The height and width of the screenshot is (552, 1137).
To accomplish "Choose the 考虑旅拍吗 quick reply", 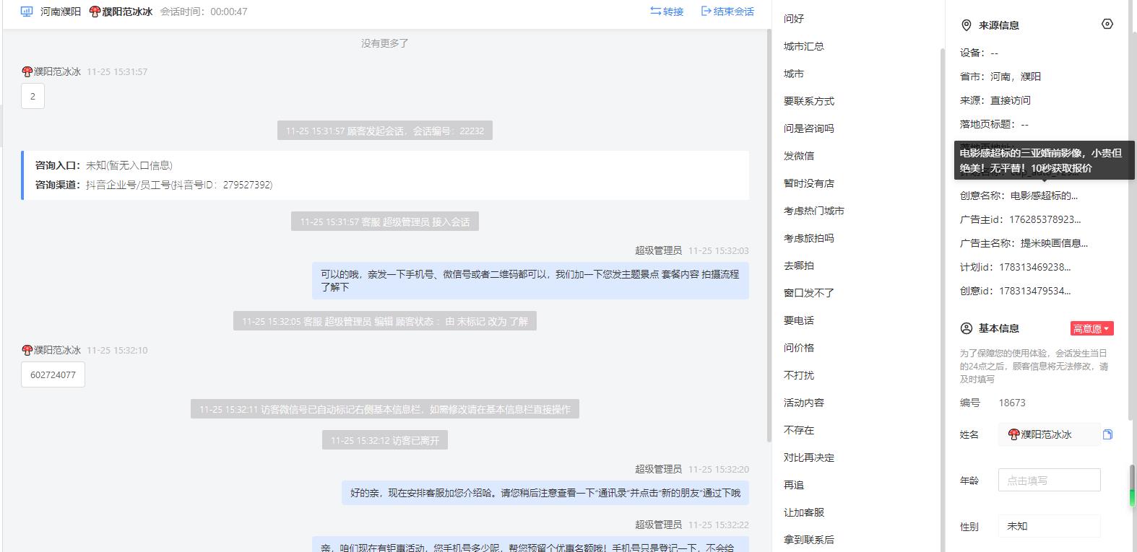I will coord(809,238).
